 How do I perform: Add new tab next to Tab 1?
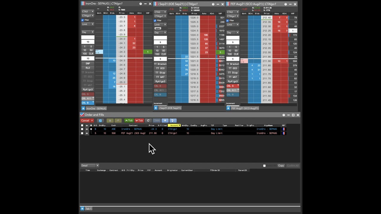pos(82,209)
